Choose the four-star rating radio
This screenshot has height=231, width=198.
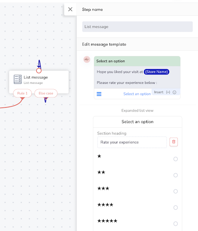(176, 208)
